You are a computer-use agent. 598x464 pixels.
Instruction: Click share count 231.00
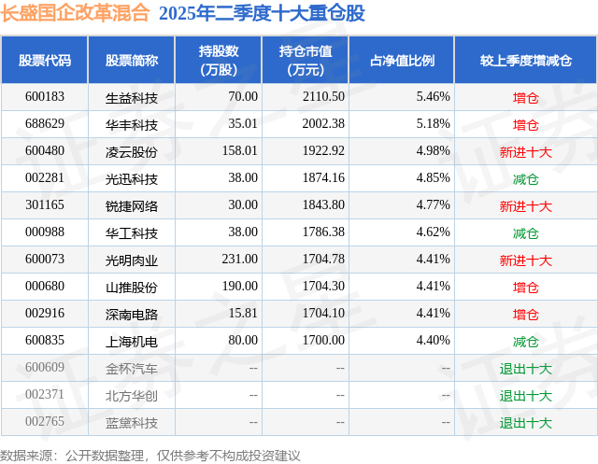(240, 259)
